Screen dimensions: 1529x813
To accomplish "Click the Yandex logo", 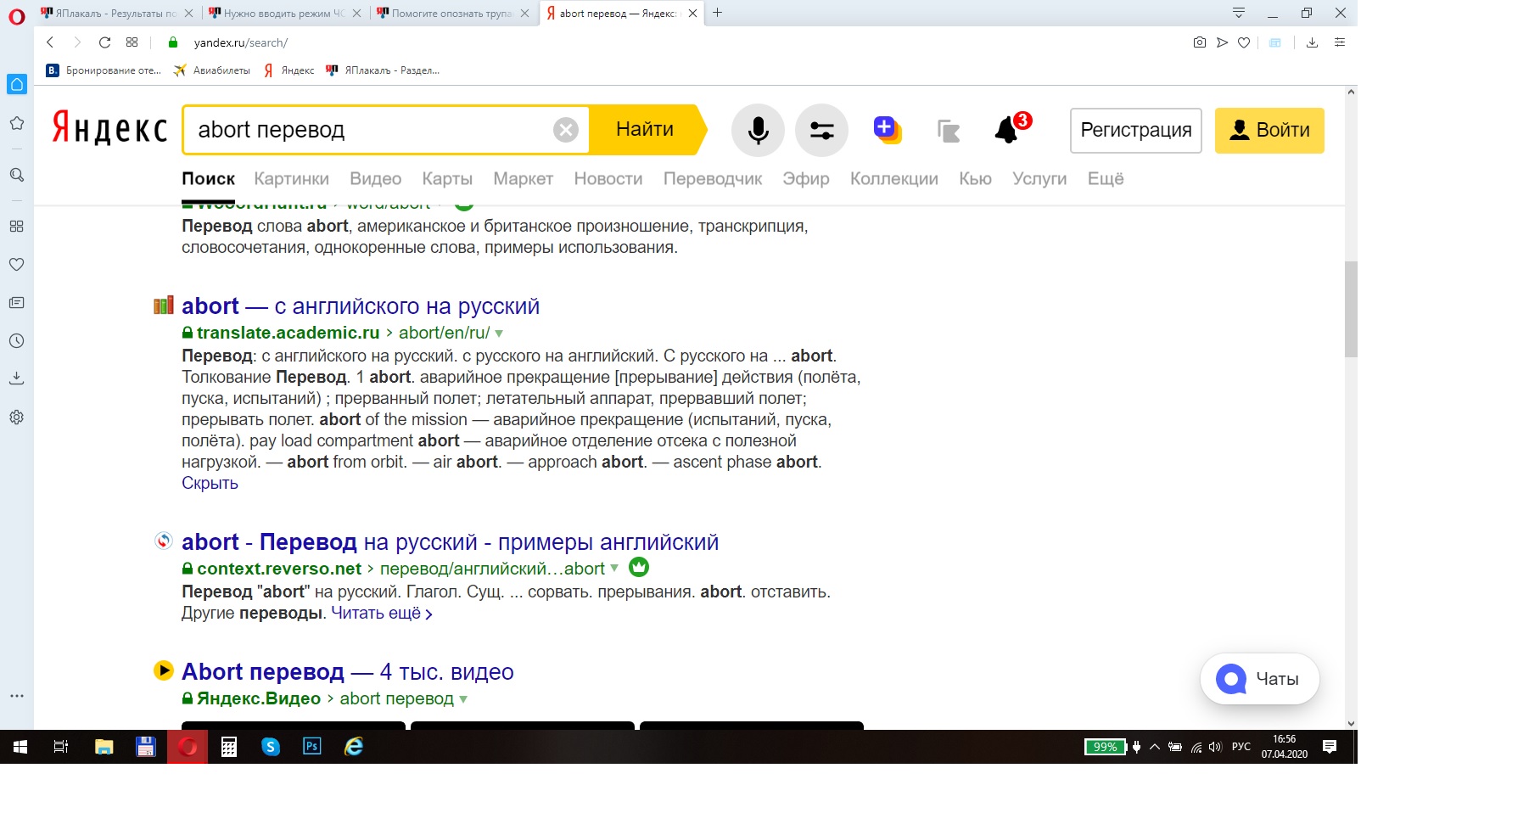I will (109, 128).
